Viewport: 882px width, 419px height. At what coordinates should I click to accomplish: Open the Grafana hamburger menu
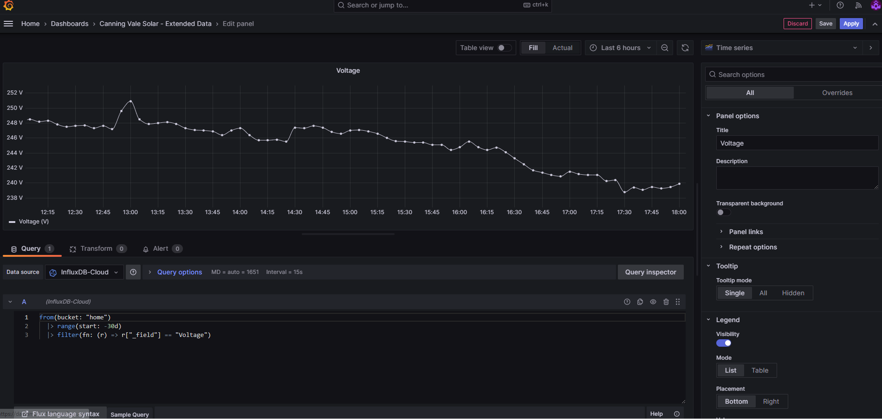pos(8,24)
